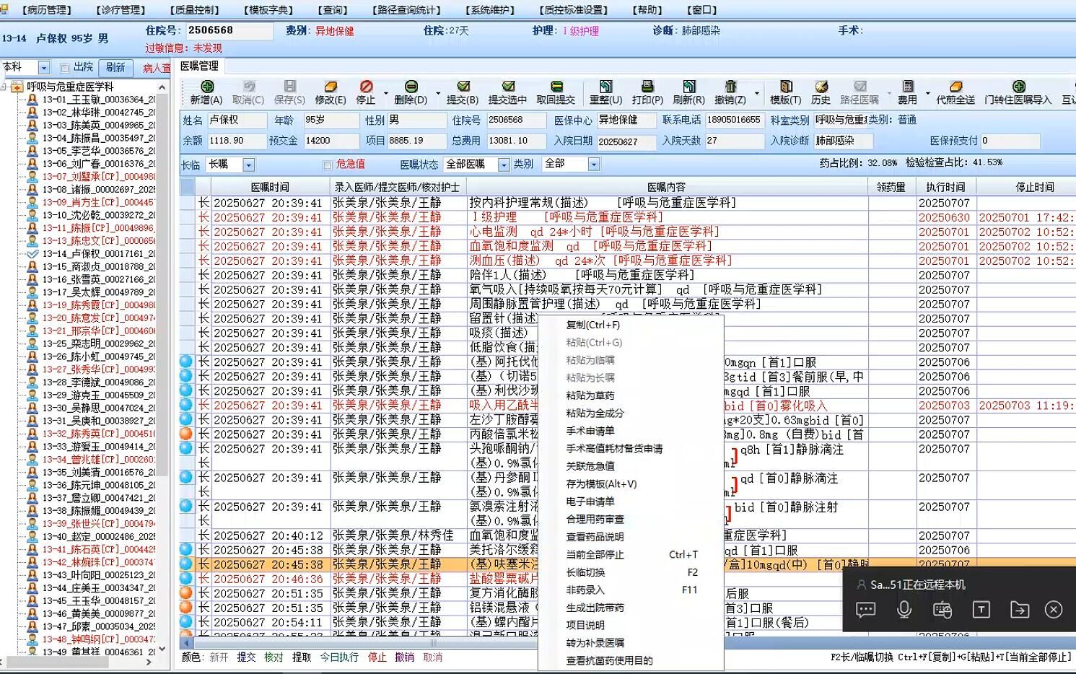
Task: Open the 模版(T) template icon
Action: [785, 87]
